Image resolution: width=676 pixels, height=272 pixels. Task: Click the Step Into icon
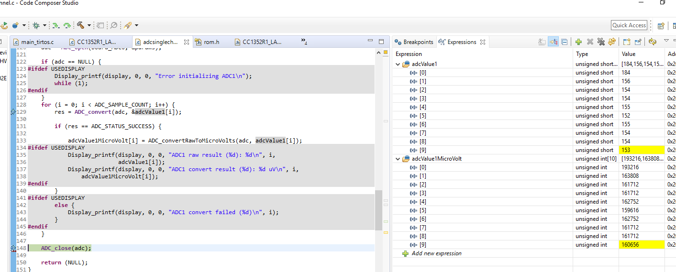[x=56, y=25]
